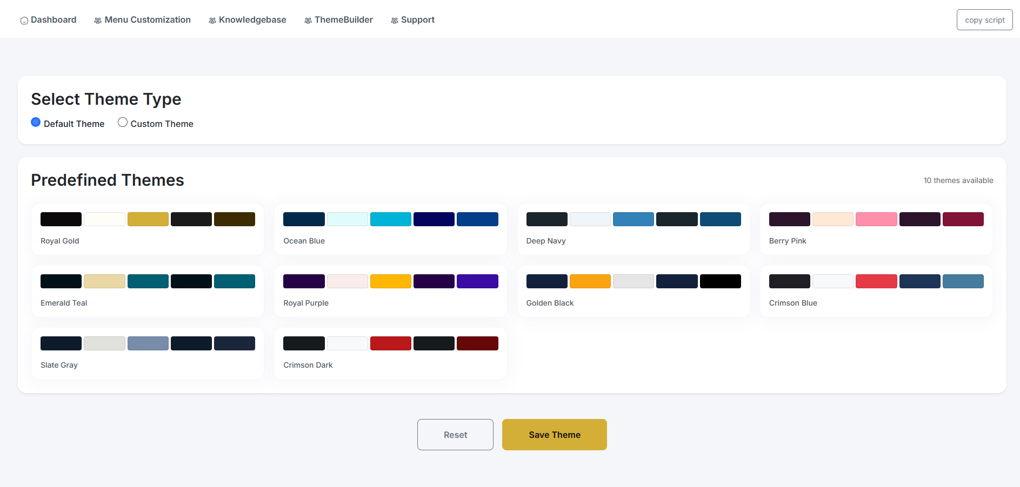Click the Support nav icon
The image size is (1020, 487).
click(x=395, y=21)
